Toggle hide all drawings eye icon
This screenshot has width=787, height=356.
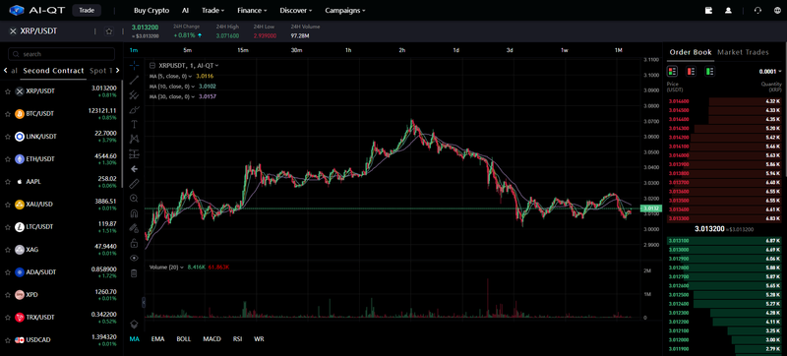point(134,258)
